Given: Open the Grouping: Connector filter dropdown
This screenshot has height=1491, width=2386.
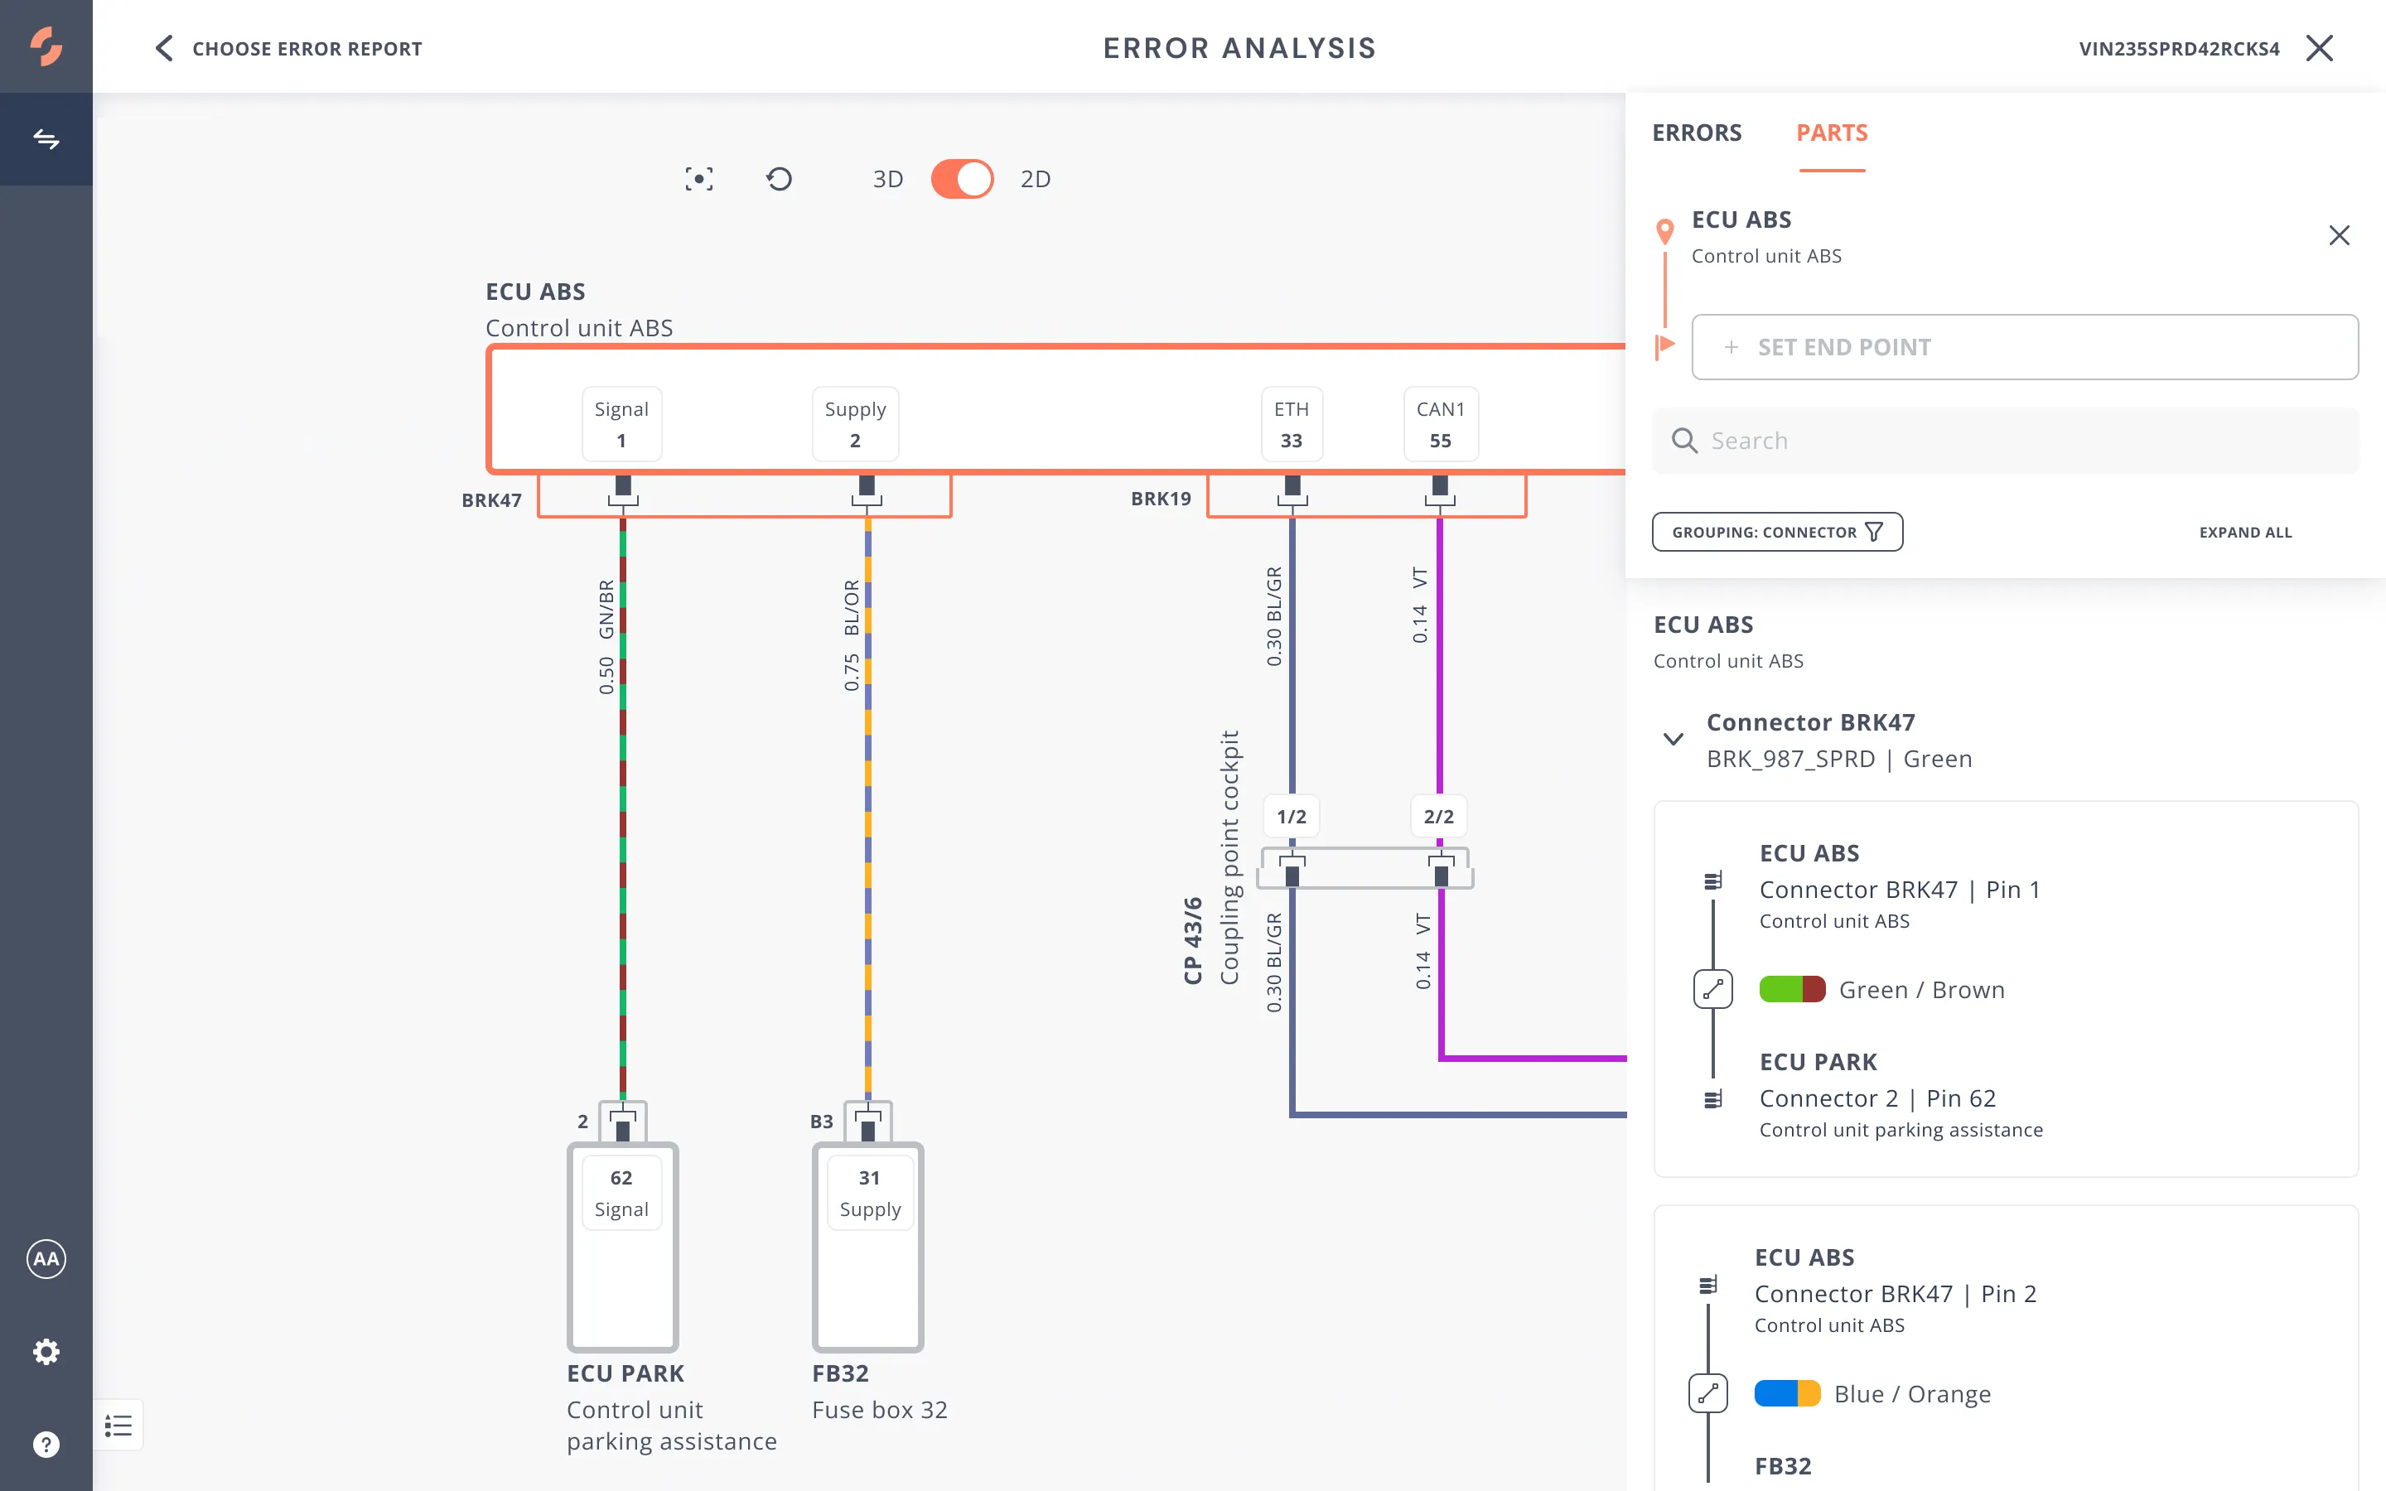Looking at the screenshot, I should [x=1777, y=533].
